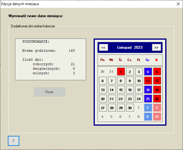
Task: Open help with the ? button
Action: 14,141
